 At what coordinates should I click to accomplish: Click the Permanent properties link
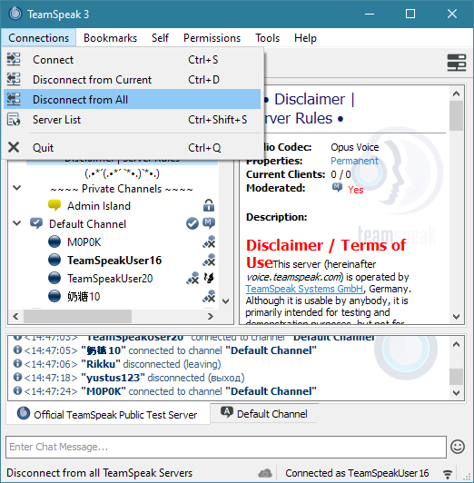pyautogui.click(x=354, y=161)
